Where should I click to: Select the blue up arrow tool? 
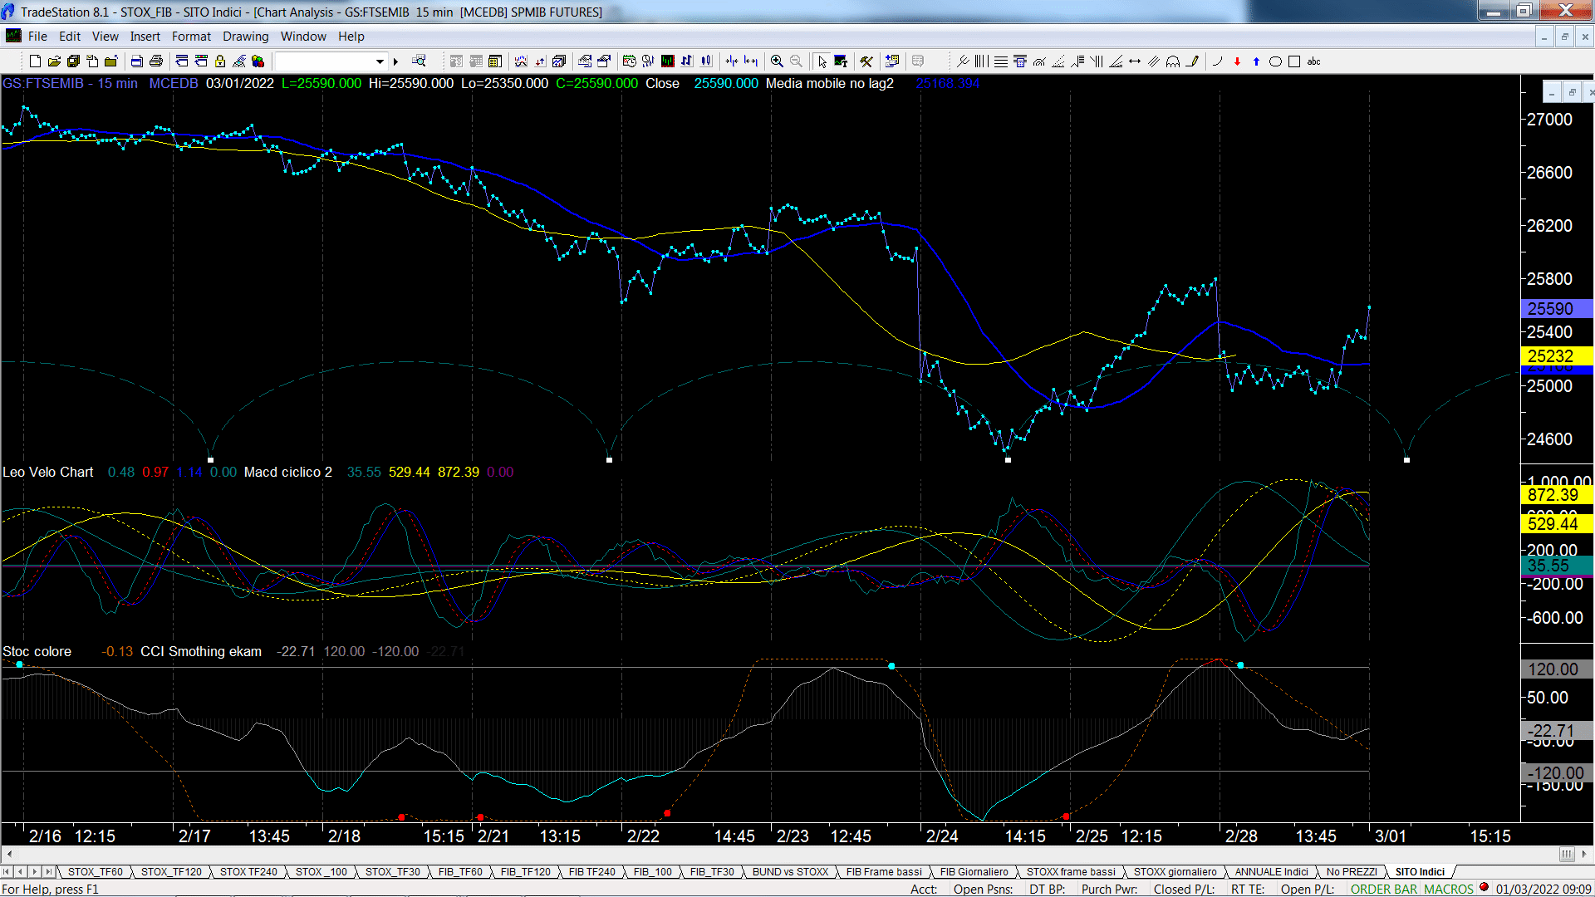pyautogui.click(x=1256, y=61)
